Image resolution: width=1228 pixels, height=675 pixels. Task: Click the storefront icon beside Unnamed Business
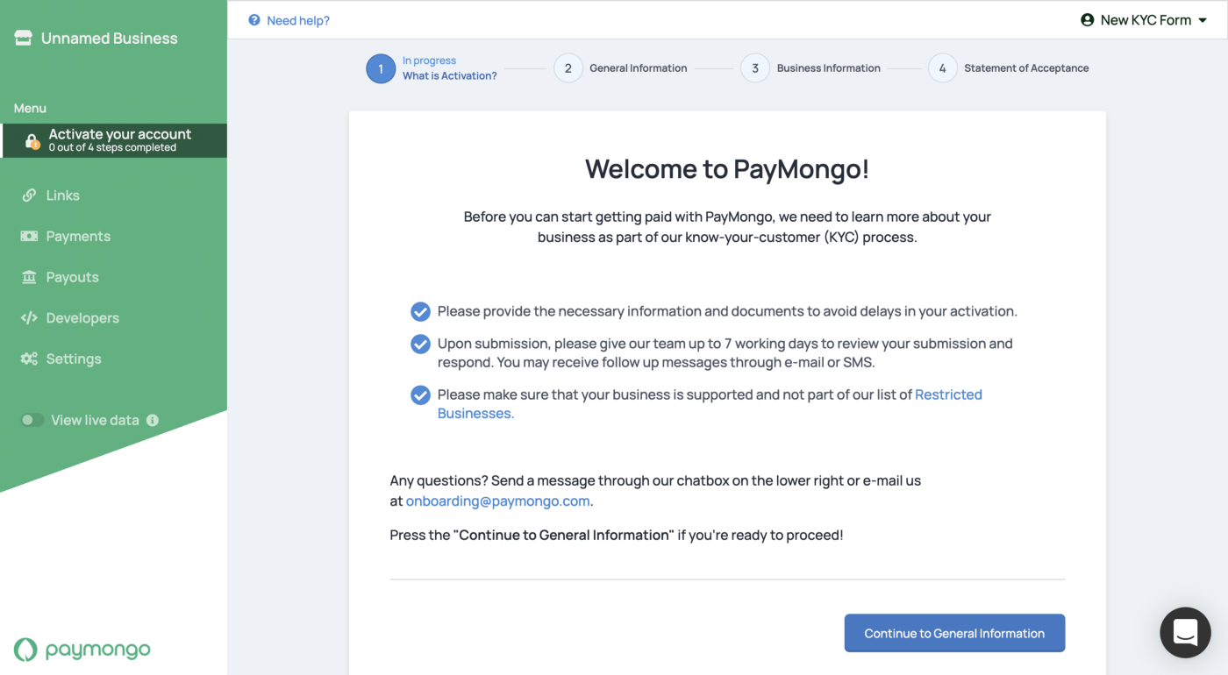24,38
